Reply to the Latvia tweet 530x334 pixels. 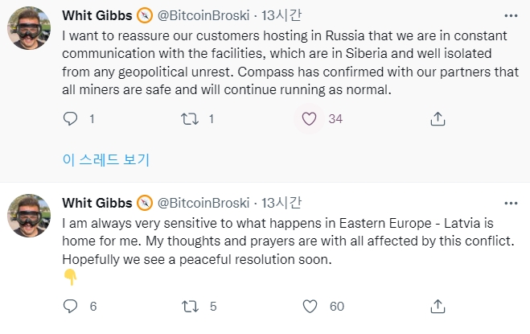pyautogui.click(x=71, y=306)
